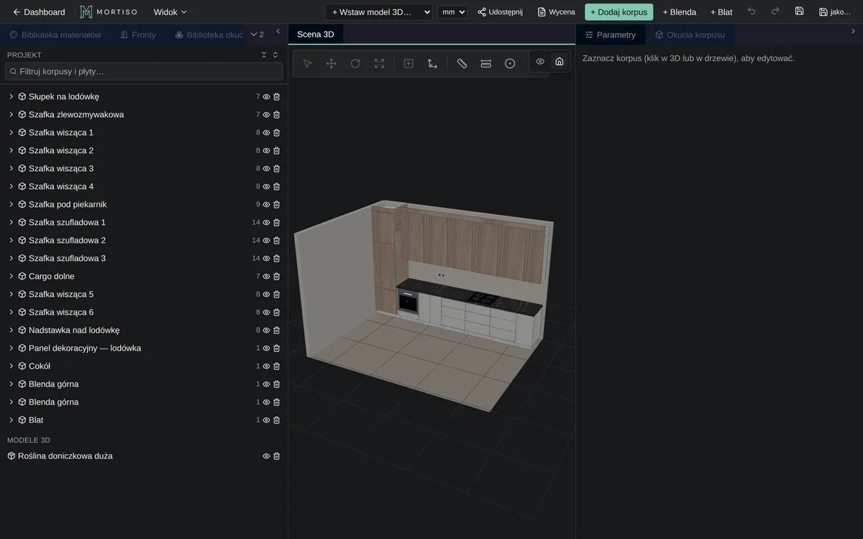This screenshot has height=539, width=863.
Task: Switch to the Okucia korpusu tab
Action: coord(690,34)
